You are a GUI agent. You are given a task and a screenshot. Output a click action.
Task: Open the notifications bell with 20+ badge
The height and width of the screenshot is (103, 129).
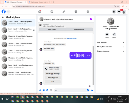coord(119,12)
